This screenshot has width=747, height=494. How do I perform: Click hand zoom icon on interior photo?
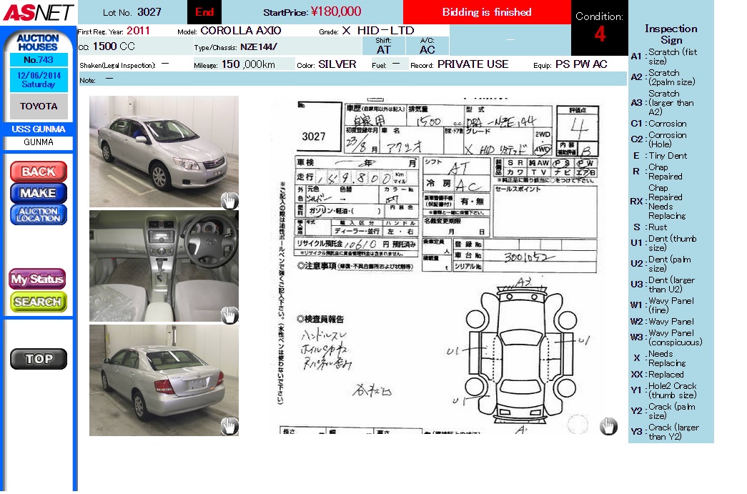[229, 315]
